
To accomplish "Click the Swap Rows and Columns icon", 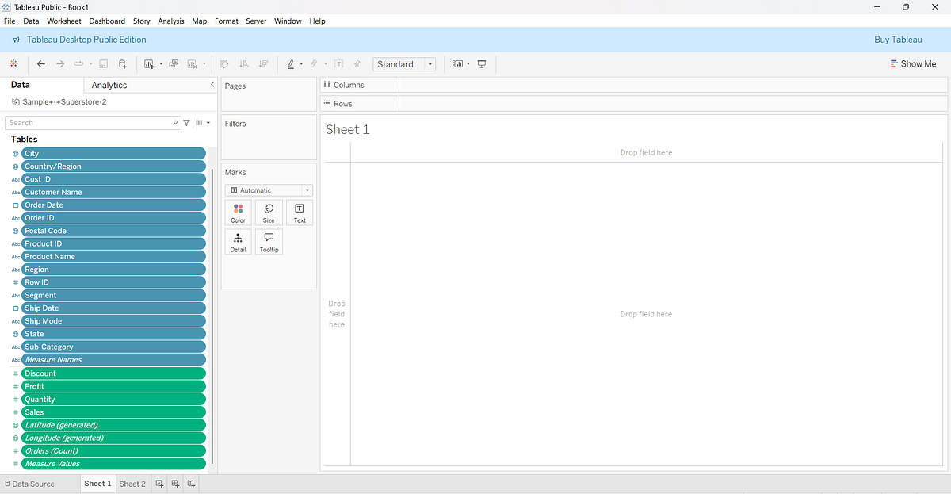I will (224, 63).
